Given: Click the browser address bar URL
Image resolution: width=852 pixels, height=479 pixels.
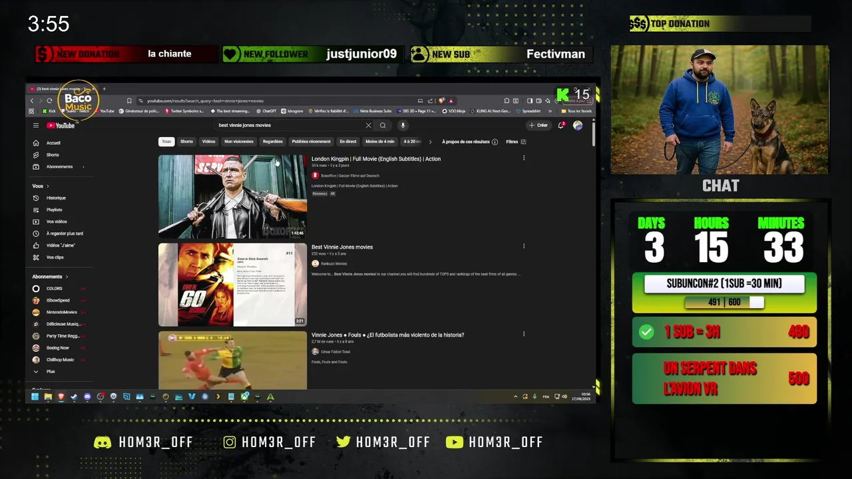Looking at the screenshot, I should pos(205,100).
